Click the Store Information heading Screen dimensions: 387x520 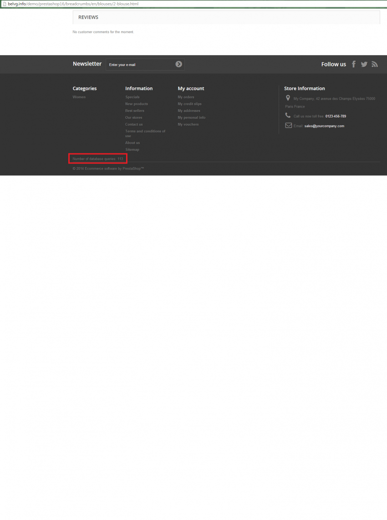coord(305,88)
